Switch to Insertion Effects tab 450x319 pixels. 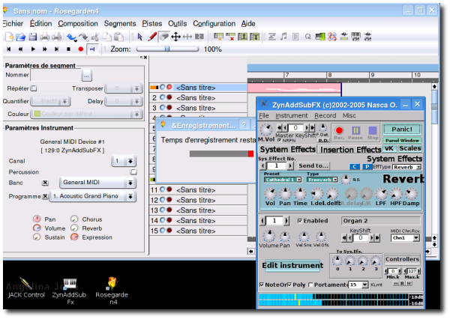tap(350, 150)
